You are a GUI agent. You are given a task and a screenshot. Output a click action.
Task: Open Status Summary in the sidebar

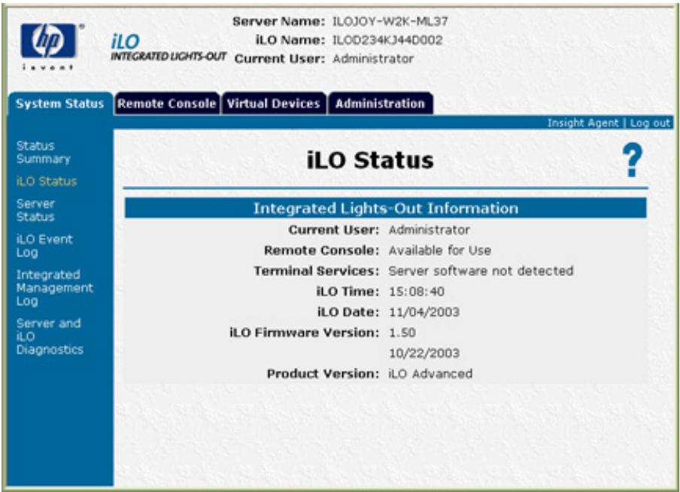(x=43, y=152)
